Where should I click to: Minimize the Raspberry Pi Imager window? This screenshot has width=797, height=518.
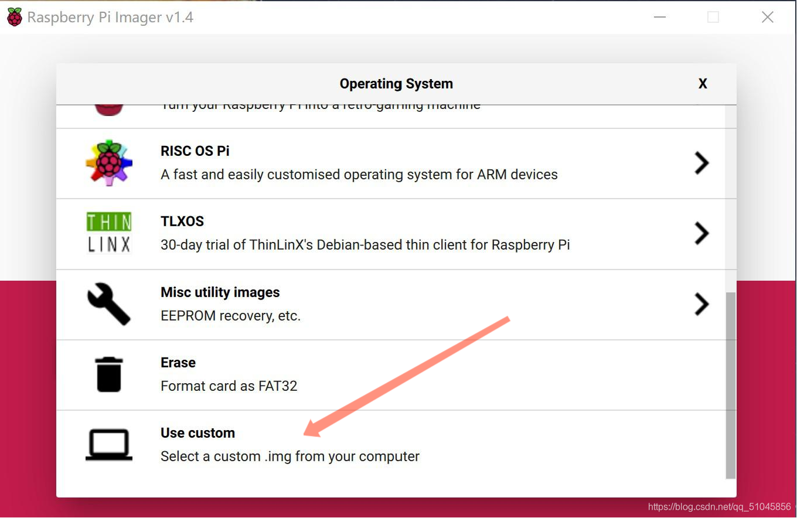(660, 17)
